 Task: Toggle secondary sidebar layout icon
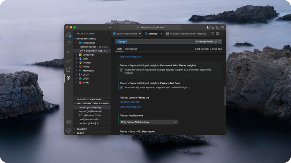tap(218, 28)
